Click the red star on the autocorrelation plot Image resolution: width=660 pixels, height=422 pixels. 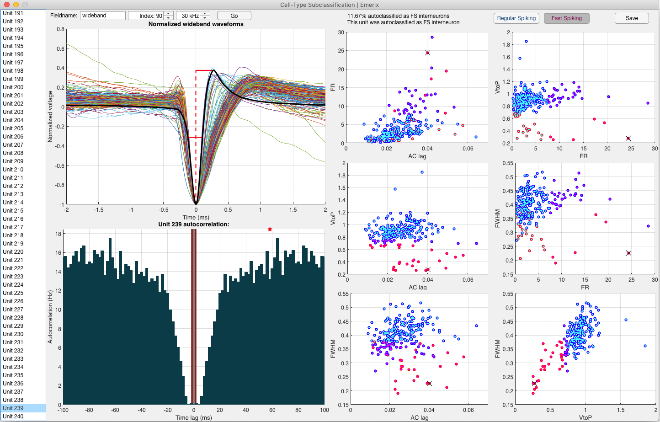[270, 229]
